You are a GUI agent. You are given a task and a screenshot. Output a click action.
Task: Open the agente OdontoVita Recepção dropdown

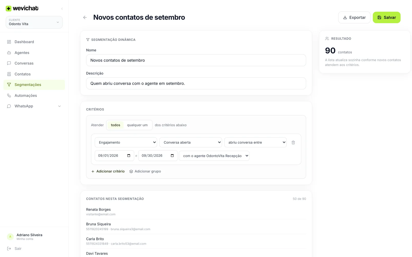click(214, 156)
